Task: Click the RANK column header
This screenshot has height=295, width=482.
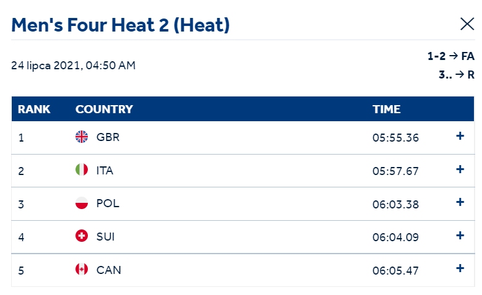Action: (34, 109)
